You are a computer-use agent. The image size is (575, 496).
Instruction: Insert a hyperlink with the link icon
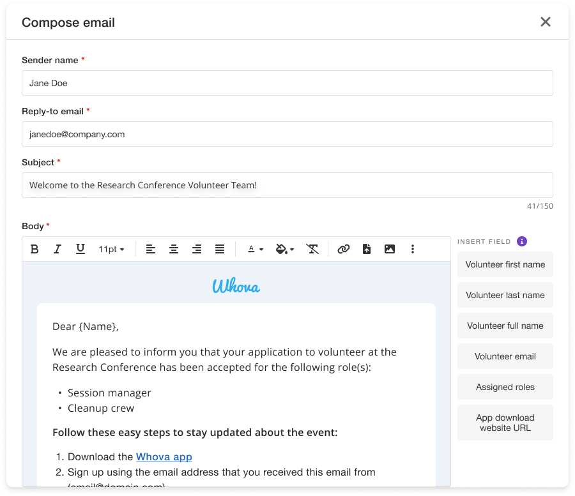coord(344,249)
